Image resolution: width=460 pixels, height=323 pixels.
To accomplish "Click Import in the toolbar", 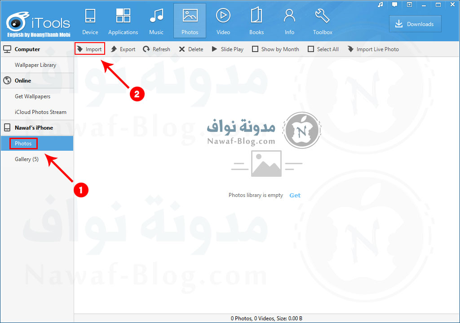I will click(x=89, y=49).
